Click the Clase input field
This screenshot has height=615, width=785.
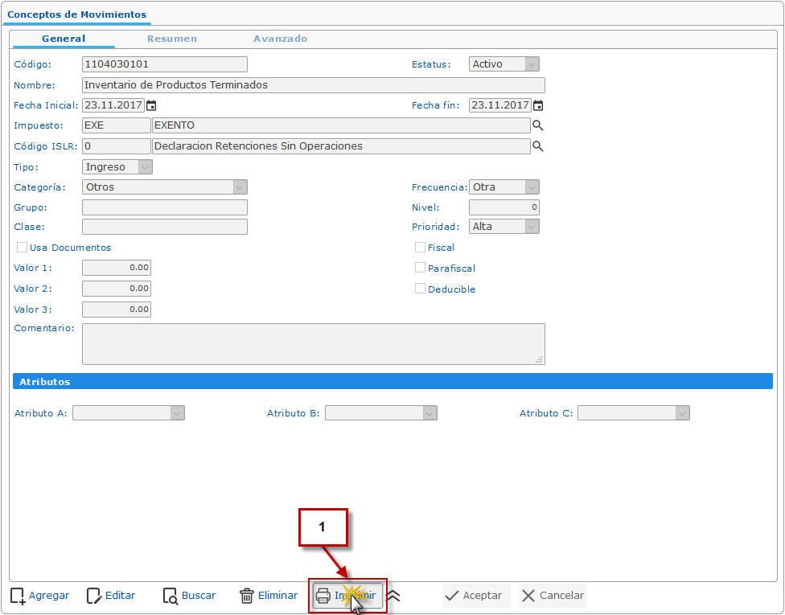pos(165,227)
